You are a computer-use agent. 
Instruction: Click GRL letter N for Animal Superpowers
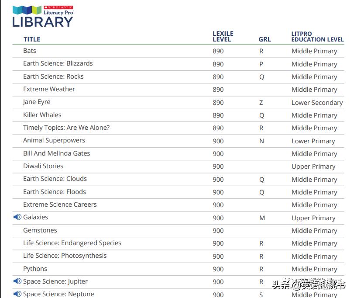[x=261, y=141]
